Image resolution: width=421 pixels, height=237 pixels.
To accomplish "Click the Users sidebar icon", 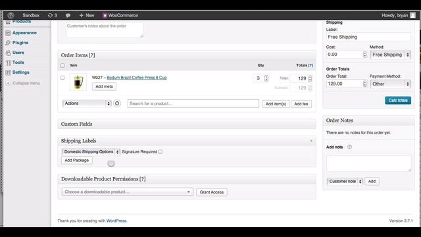I will point(8,53).
